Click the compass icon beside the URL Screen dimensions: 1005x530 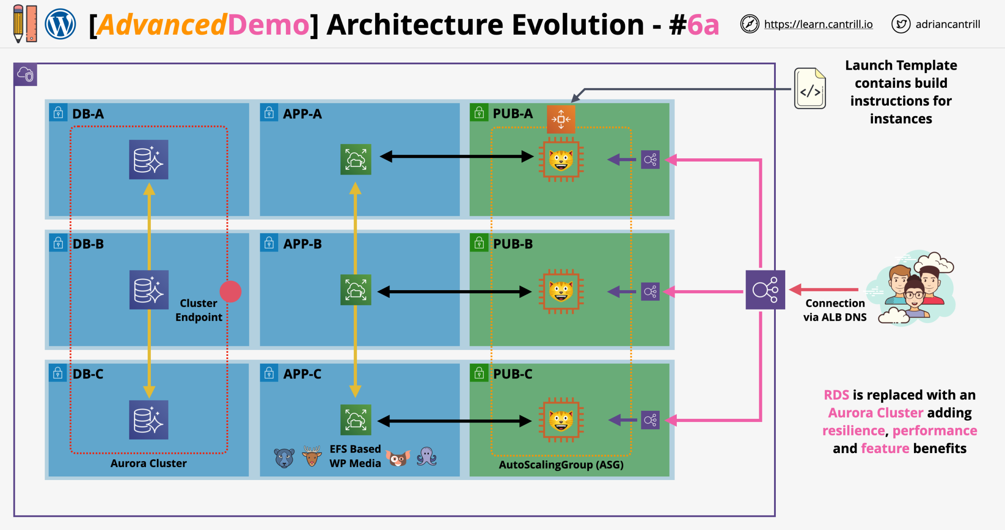click(750, 24)
